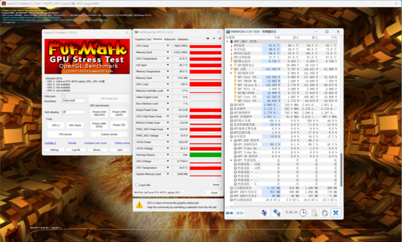Run FurMark Preset:2160 (4K/UHD) benchmark
This screenshot has height=242, width=402.
99,113
